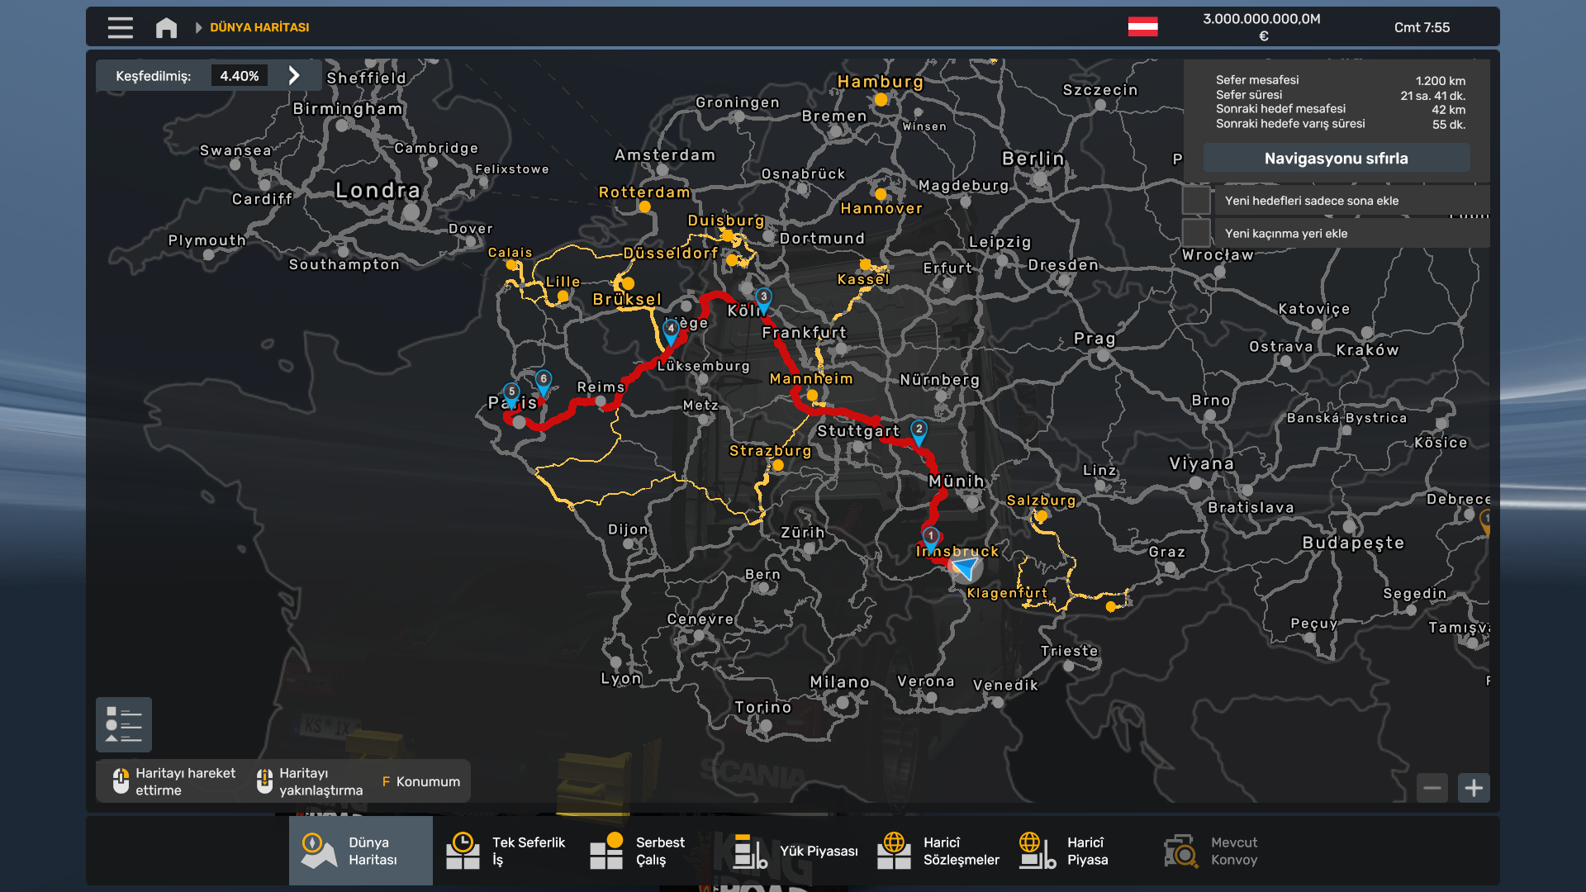Open the map legend panel icon
This screenshot has height=892, width=1586.
click(124, 724)
